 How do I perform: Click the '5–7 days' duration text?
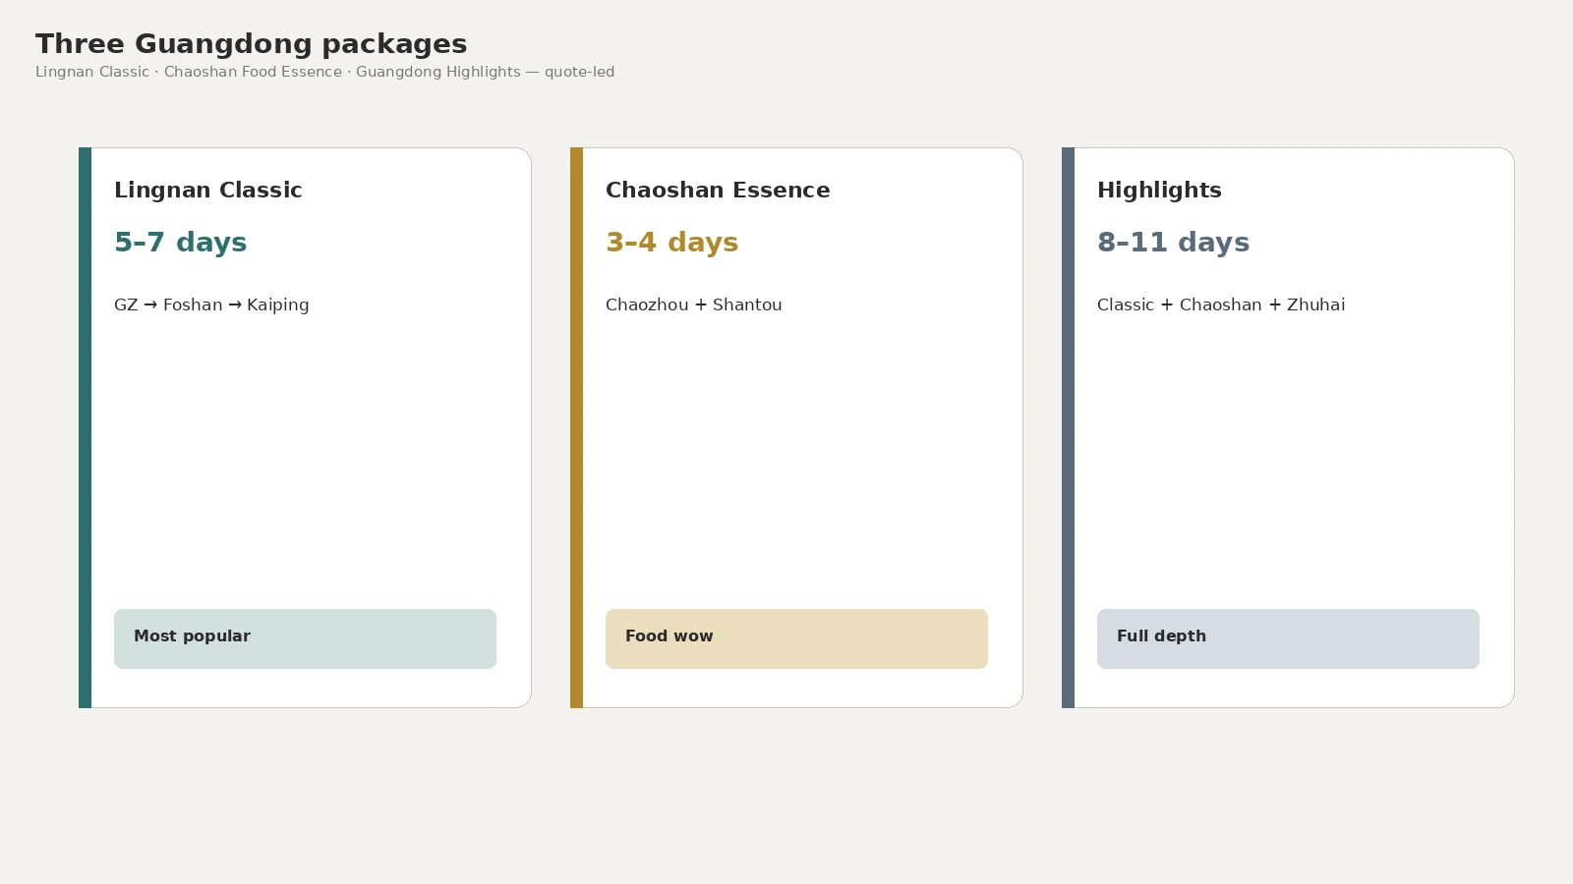pos(181,243)
